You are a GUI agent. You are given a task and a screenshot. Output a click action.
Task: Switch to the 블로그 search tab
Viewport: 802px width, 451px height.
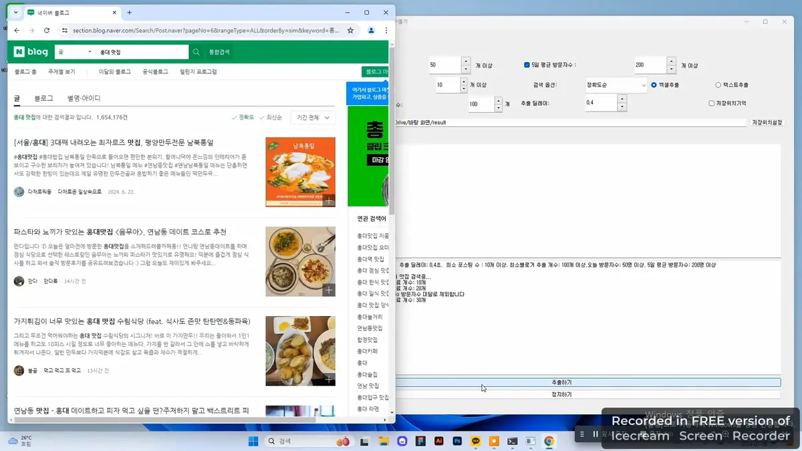[43, 98]
